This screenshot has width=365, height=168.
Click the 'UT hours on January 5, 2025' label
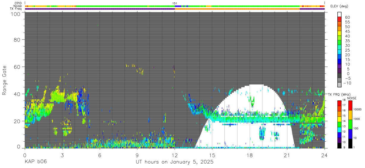[x=174, y=162]
